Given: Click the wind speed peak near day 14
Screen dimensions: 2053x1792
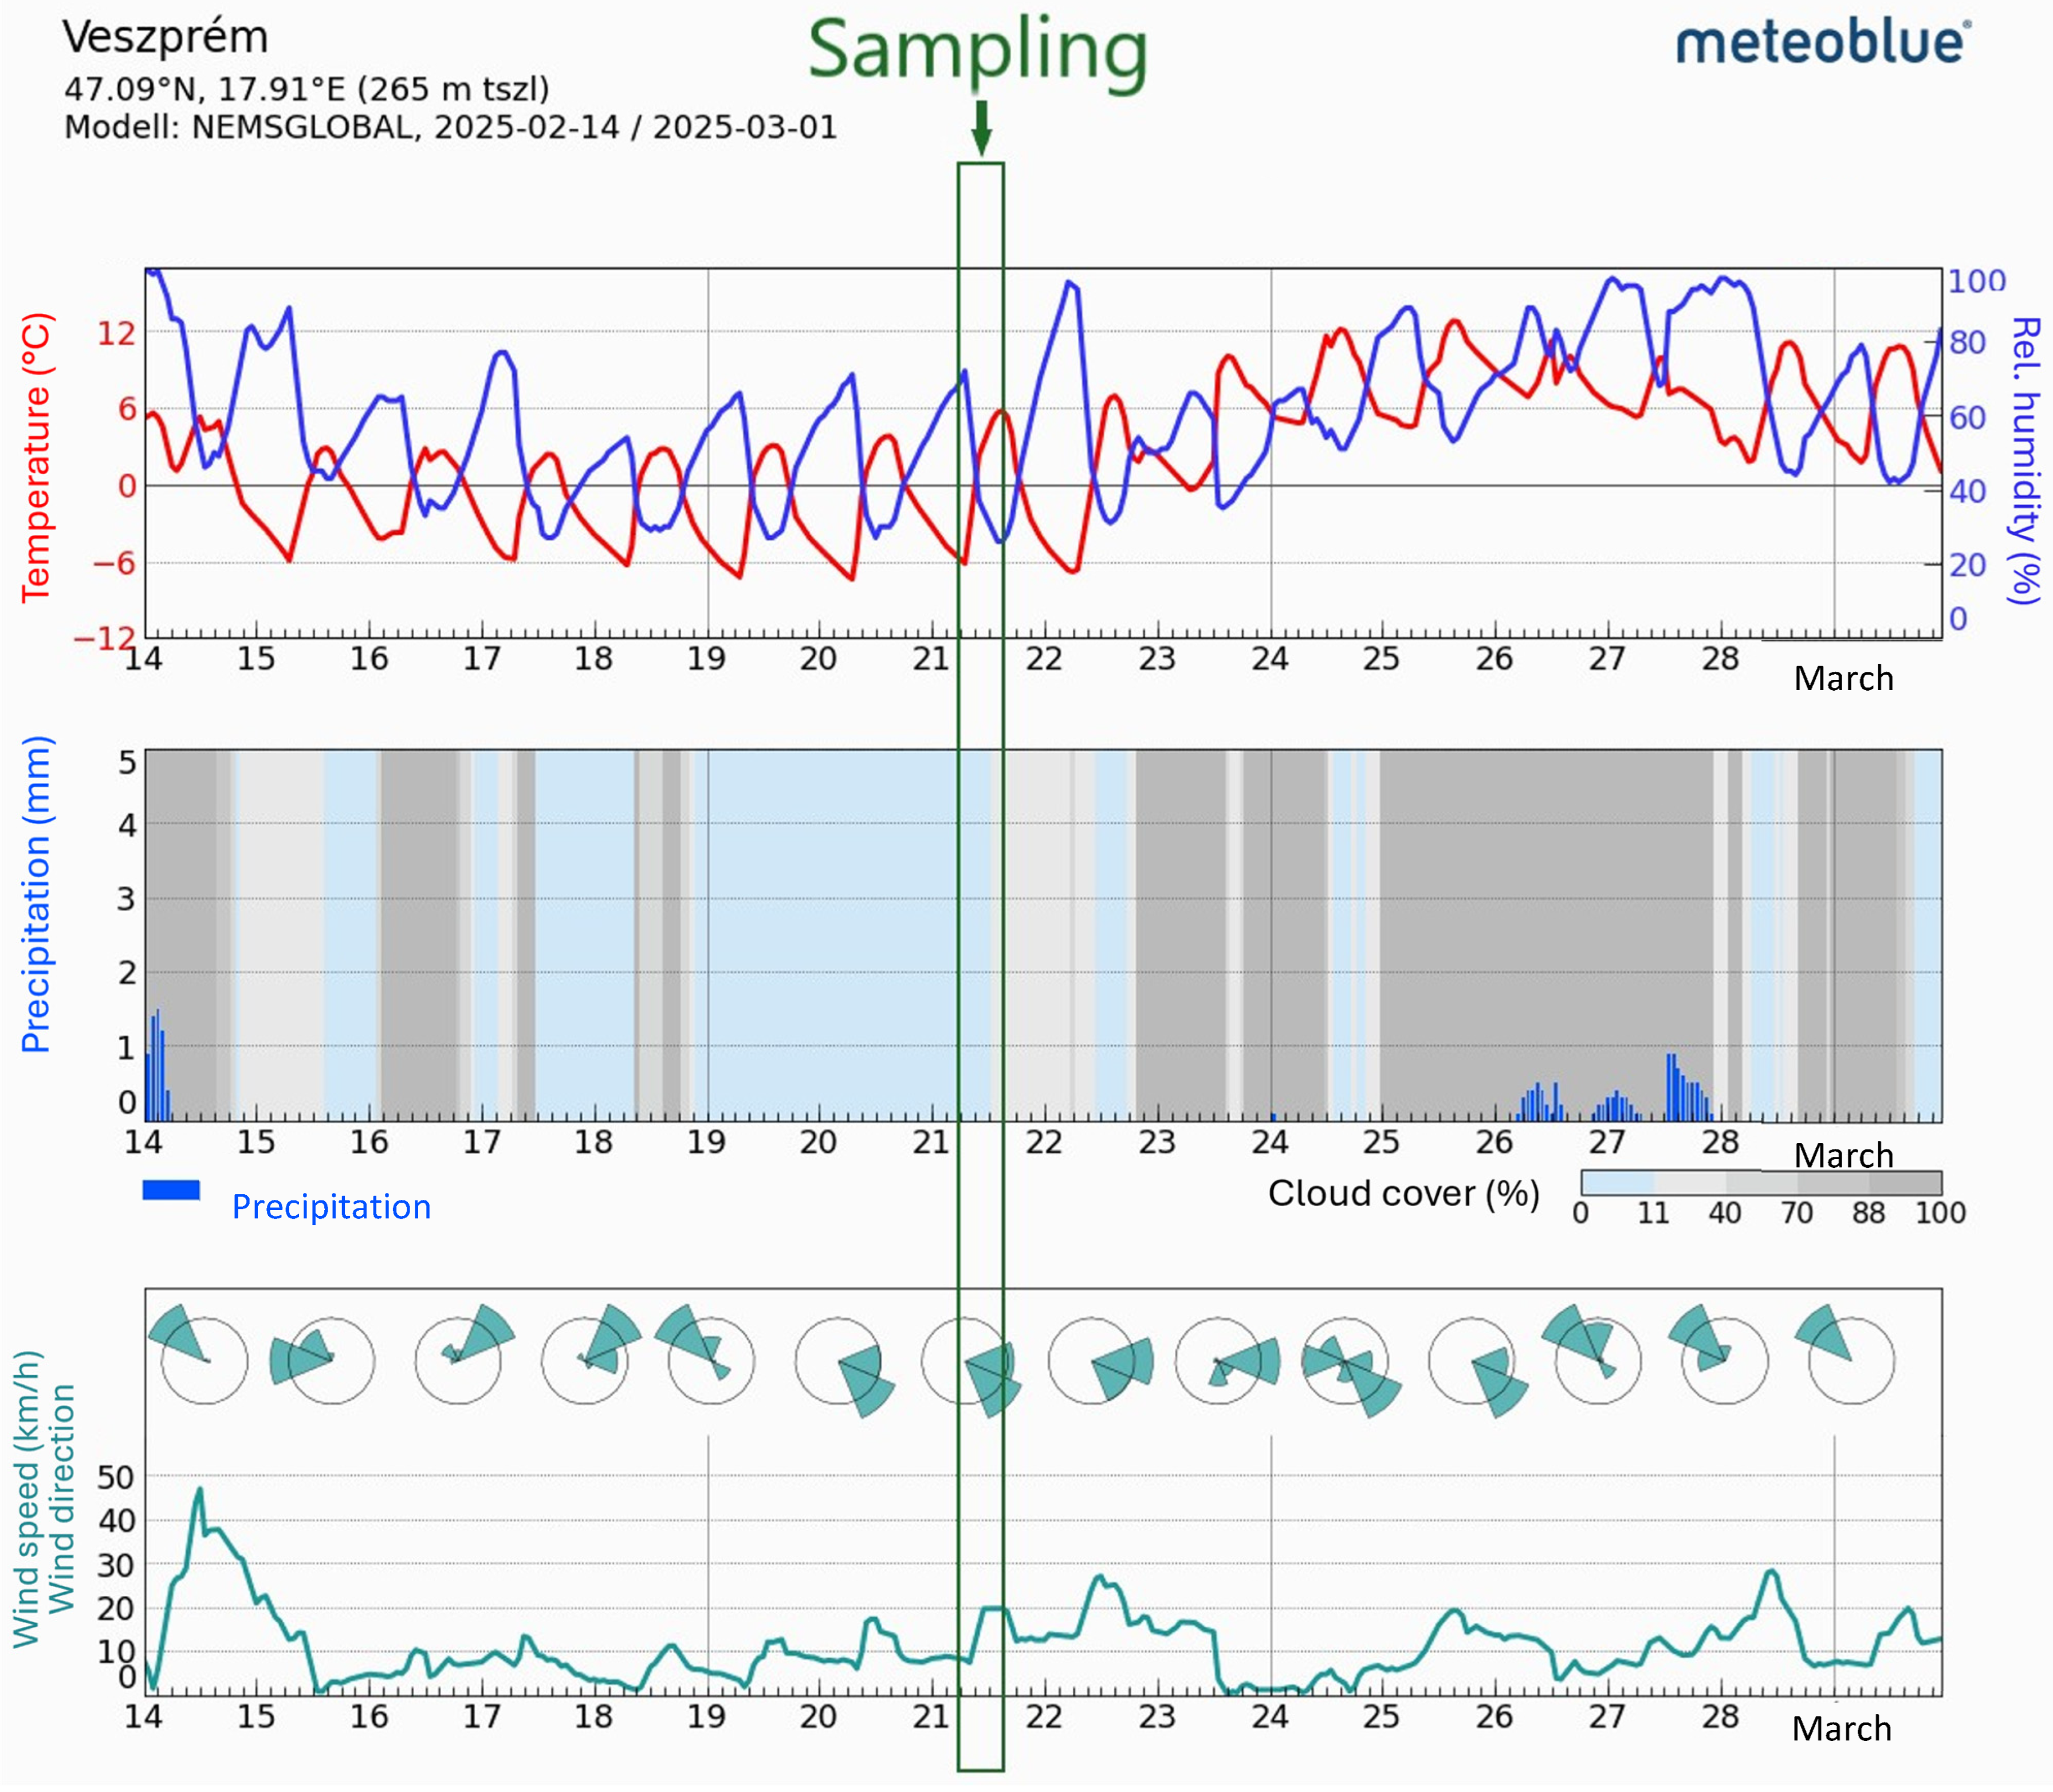Looking at the screenshot, I should click(x=199, y=1491).
